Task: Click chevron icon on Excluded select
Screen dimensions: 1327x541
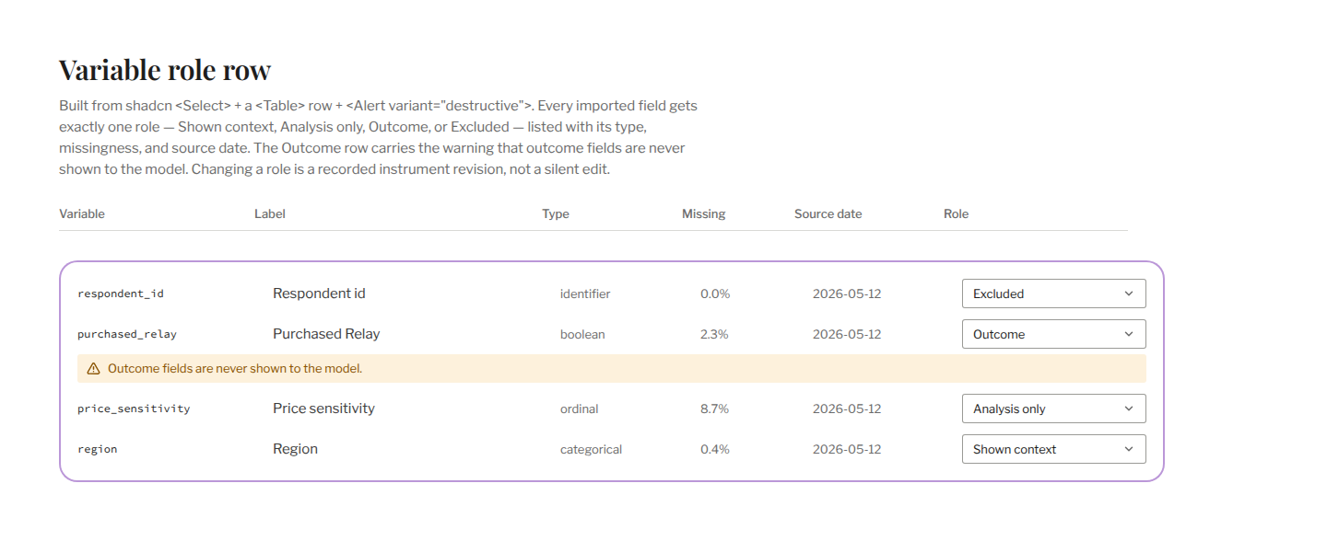Action: pos(1129,294)
